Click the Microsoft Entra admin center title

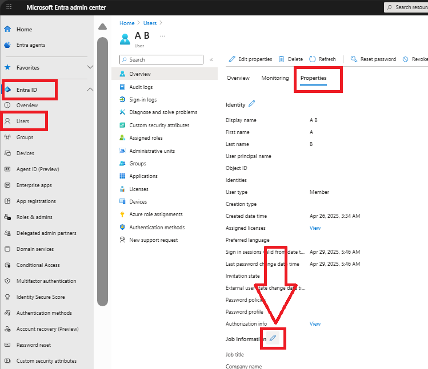(x=66, y=7)
